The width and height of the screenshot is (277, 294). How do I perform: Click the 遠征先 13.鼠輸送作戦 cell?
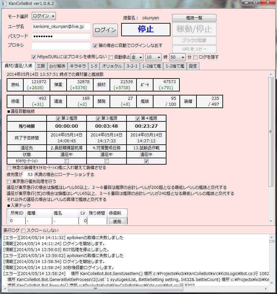pyautogui.click(x=146, y=148)
